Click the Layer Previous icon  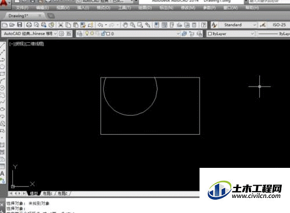tap(192, 34)
